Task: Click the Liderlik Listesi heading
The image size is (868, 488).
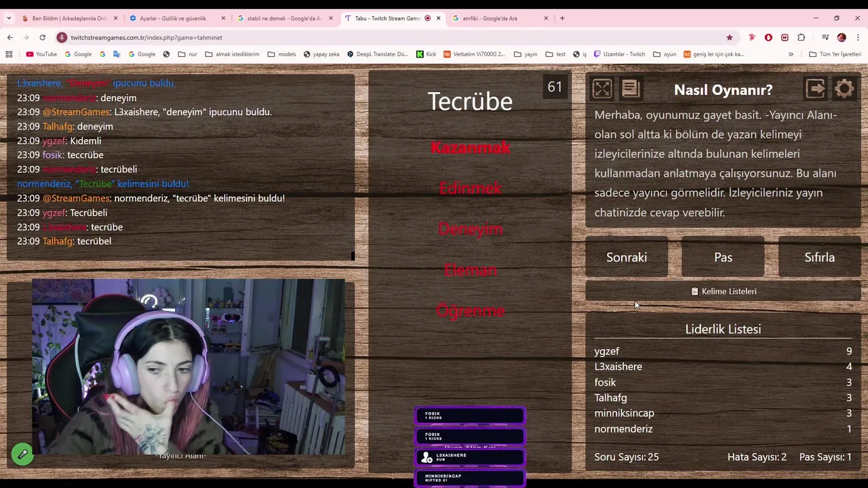Action: click(x=723, y=329)
